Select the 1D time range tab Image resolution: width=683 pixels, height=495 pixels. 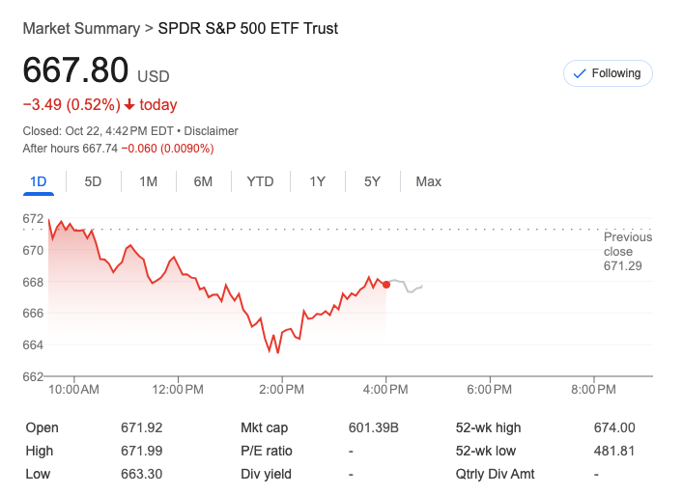39,181
